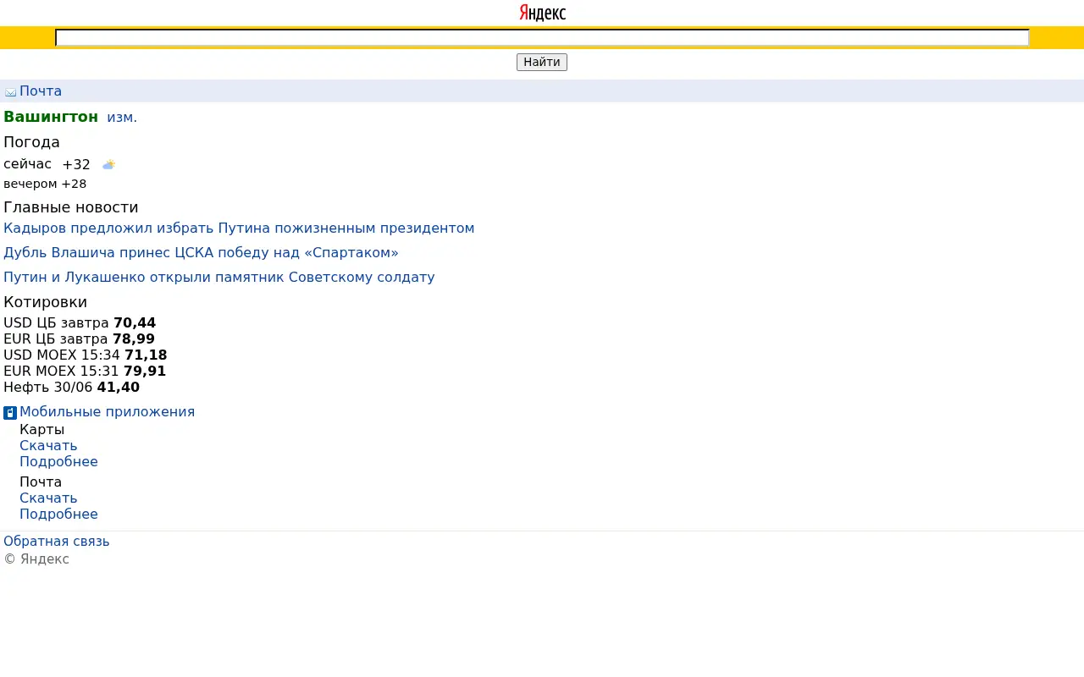The width and height of the screenshot is (1084, 677).
Task: Click изм. to change city
Action: tap(122, 117)
